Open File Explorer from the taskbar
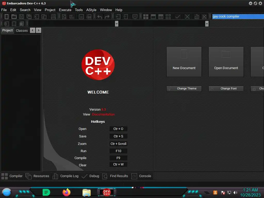The width and height of the screenshot is (264, 198). pyautogui.click(x=87, y=193)
